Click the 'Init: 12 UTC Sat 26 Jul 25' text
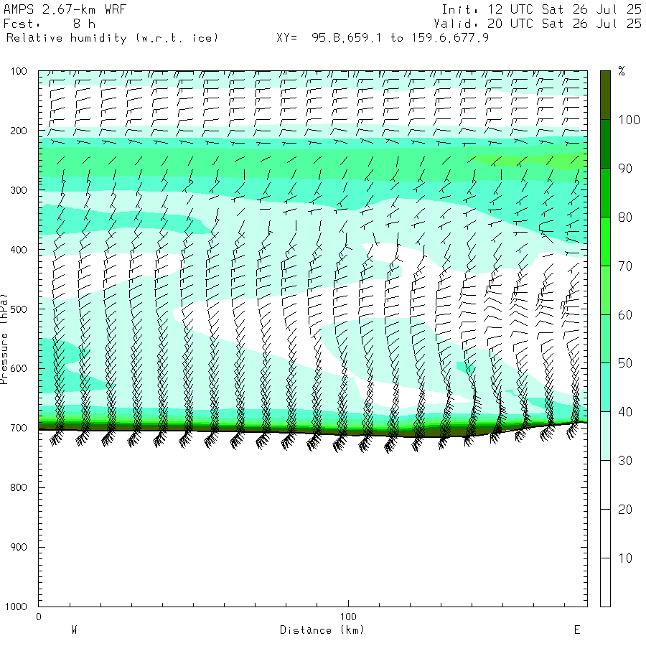The image size is (646, 646). point(541,9)
